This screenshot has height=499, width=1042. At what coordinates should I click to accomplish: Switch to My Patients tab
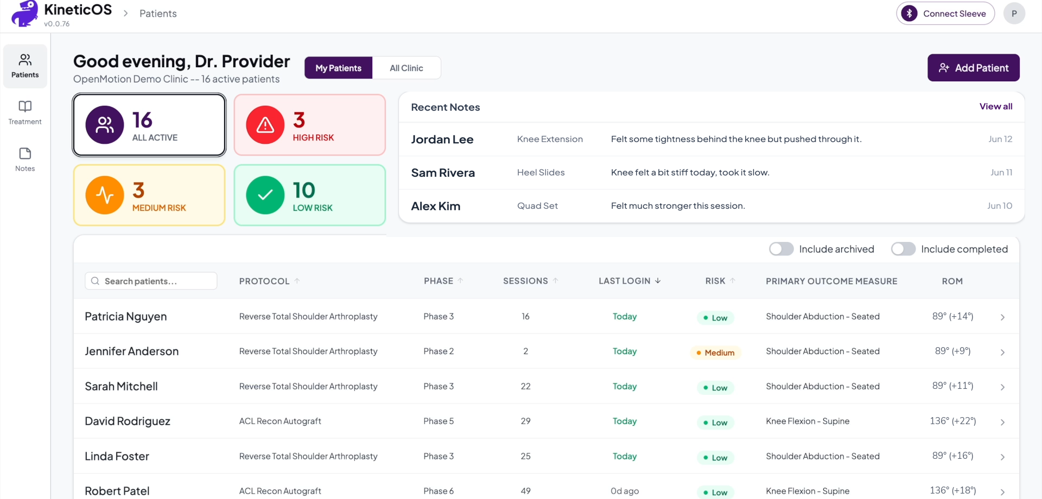click(339, 68)
